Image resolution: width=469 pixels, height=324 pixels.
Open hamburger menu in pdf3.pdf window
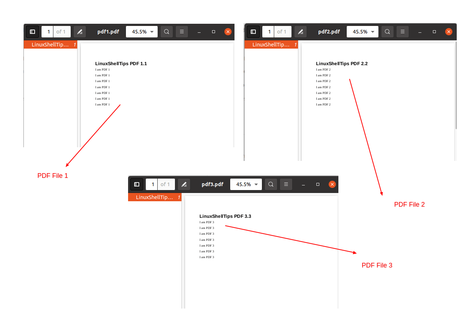(286, 184)
